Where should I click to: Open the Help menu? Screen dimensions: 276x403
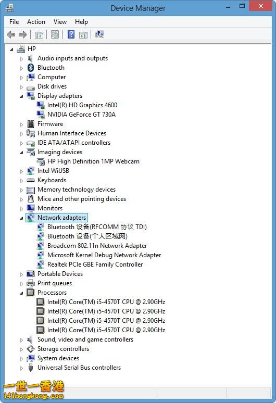[x=81, y=22]
